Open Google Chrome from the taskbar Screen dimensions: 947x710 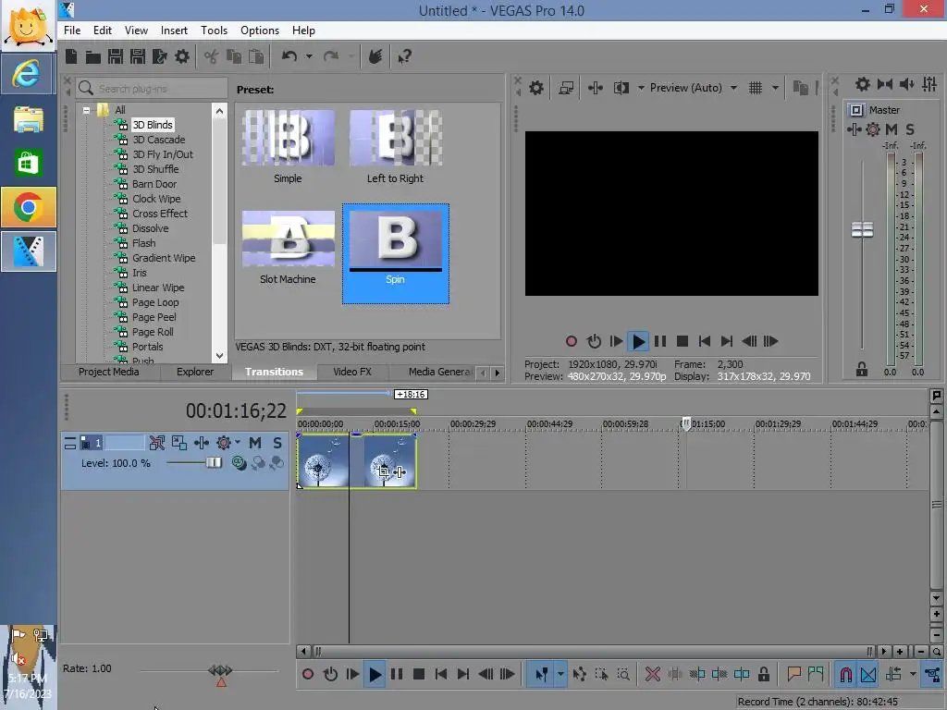tap(29, 208)
